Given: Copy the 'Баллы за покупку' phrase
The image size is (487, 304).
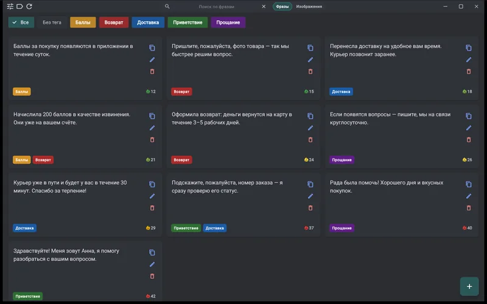Looking at the screenshot, I should click(152, 48).
